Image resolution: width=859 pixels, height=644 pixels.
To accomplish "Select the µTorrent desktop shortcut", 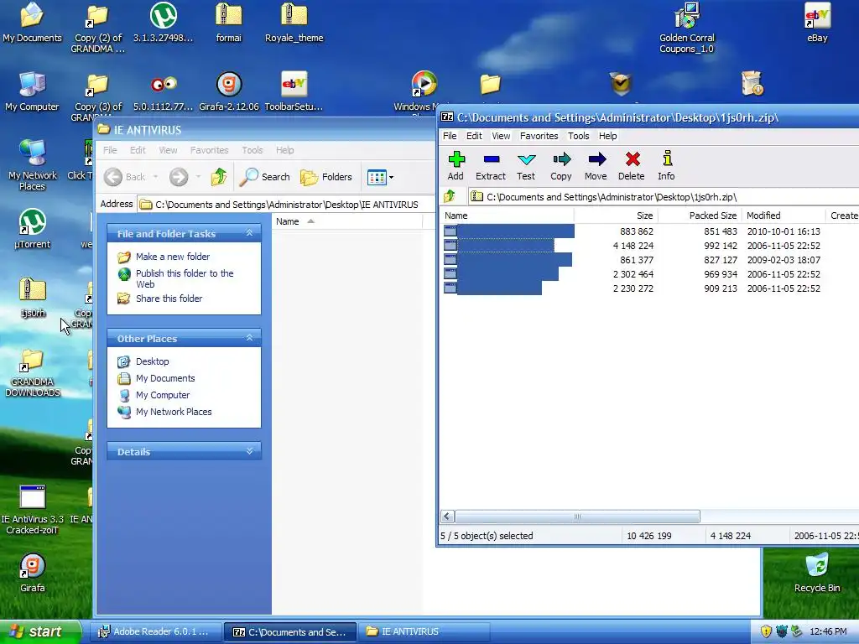I will pyautogui.click(x=33, y=229).
